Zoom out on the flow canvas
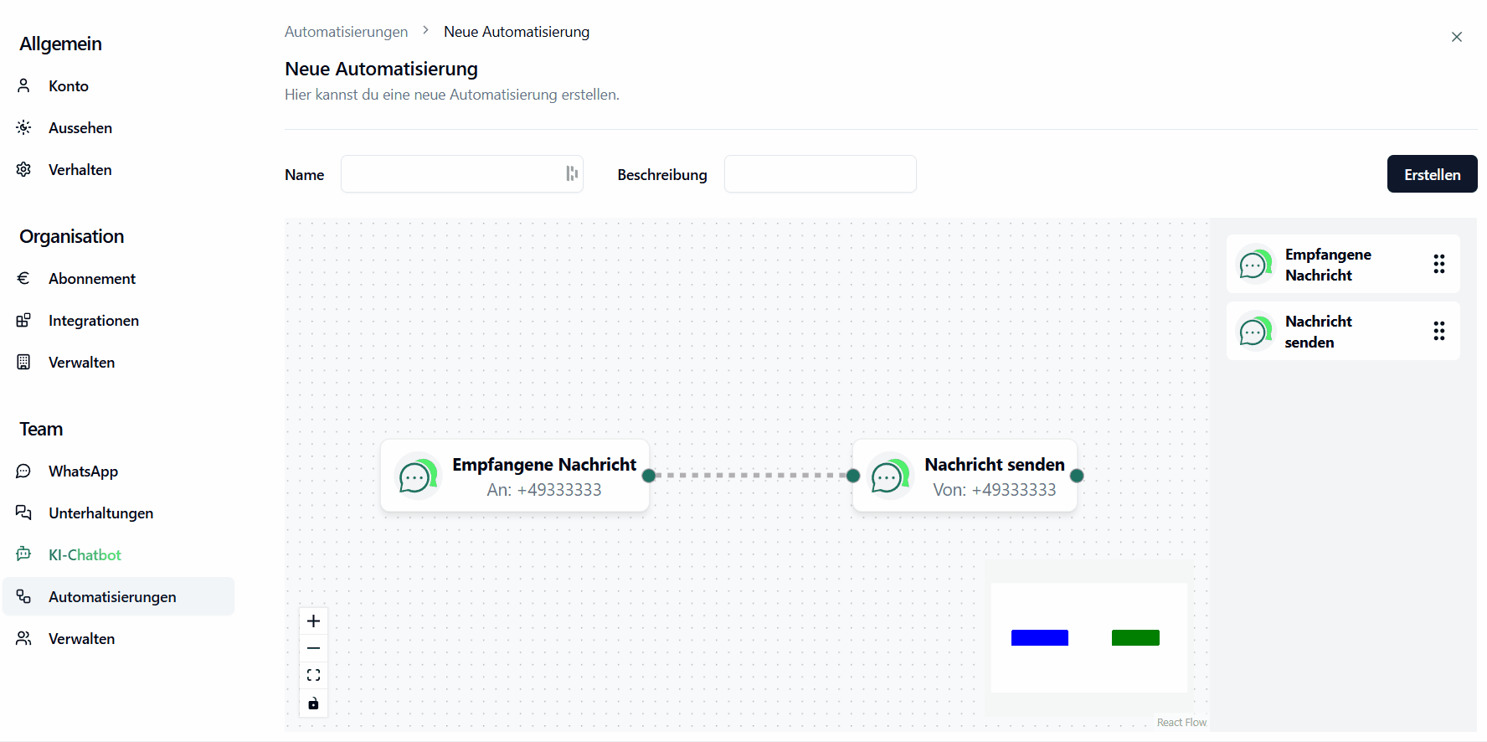Image resolution: width=1487 pixels, height=742 pixels. click(x=313, y=648)
